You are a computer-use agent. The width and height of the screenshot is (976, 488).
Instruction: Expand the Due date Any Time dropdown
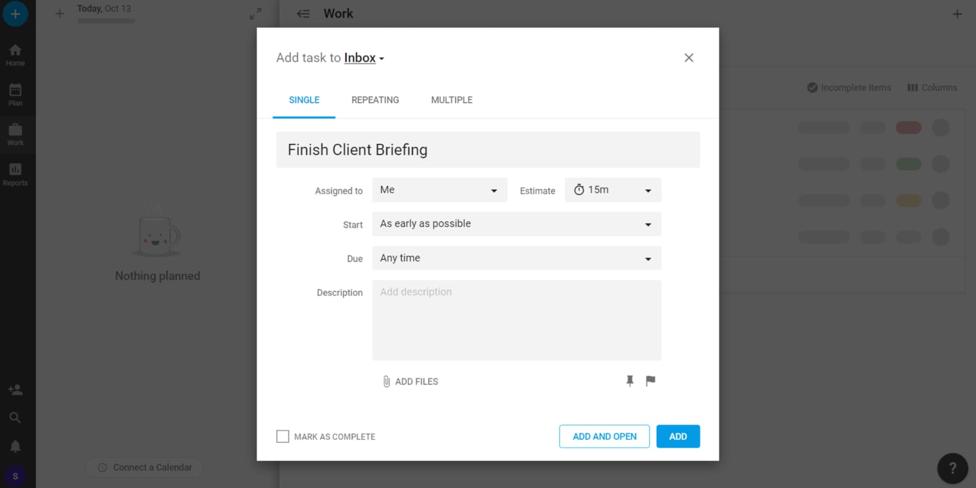(516, 258)
